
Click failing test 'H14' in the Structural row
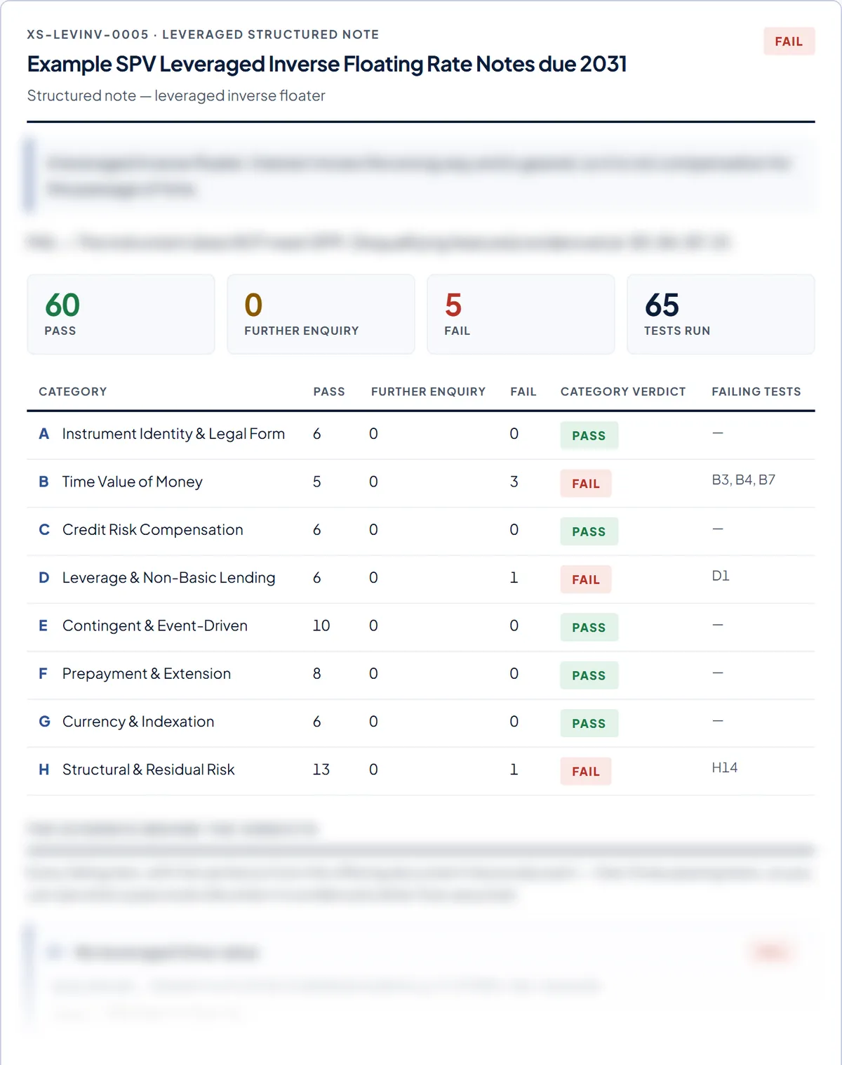[x=725, y=768]
